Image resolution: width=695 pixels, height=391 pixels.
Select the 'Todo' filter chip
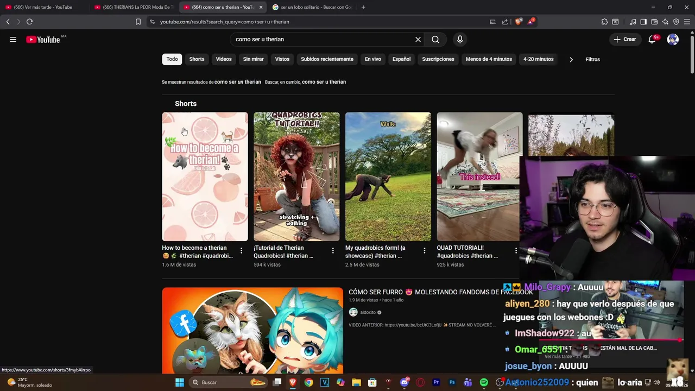pyautogui.click(x=172, y=59)
